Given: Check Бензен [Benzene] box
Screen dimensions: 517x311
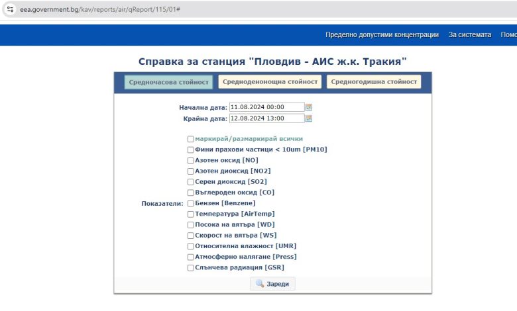Looking at the screenshot, I should point(191,204).
